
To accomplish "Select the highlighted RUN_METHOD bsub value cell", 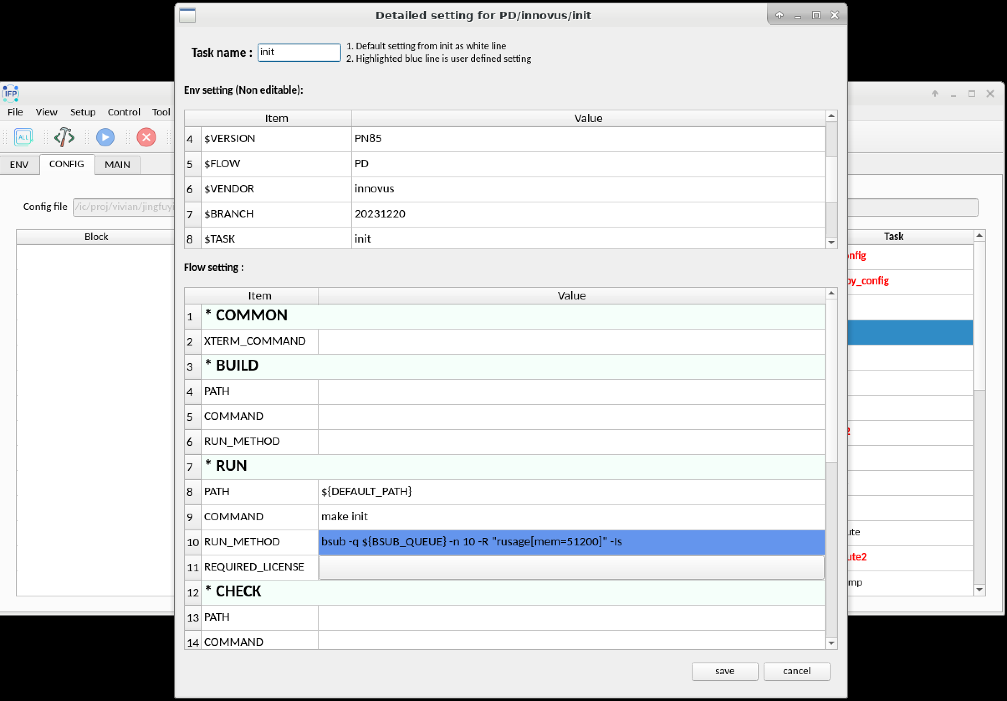I will pos(570,541).
